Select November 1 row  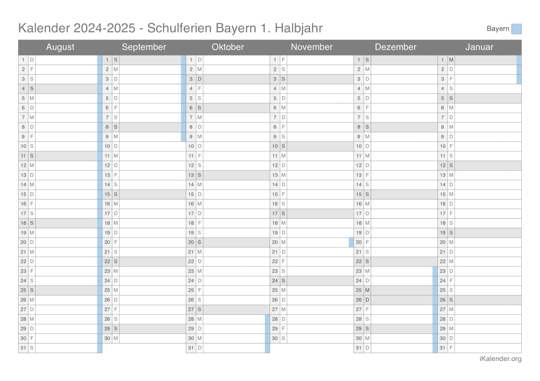[312, 60]
